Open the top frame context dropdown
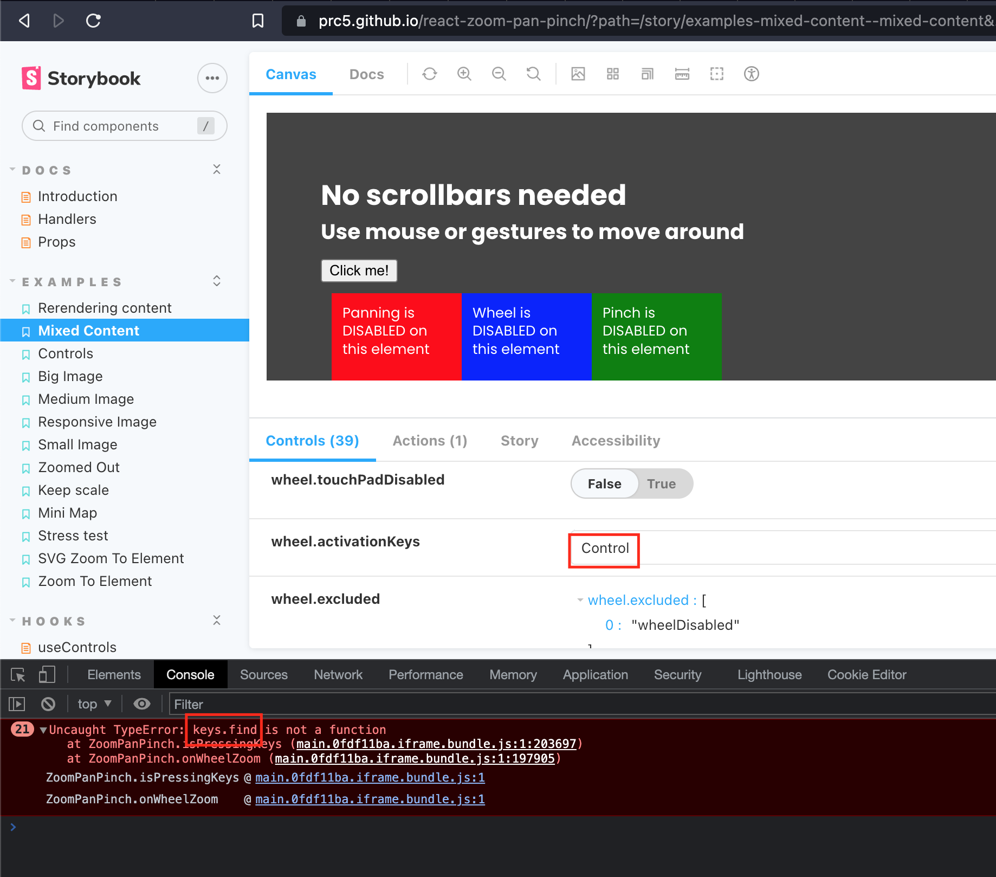 [x=94, y=703]
